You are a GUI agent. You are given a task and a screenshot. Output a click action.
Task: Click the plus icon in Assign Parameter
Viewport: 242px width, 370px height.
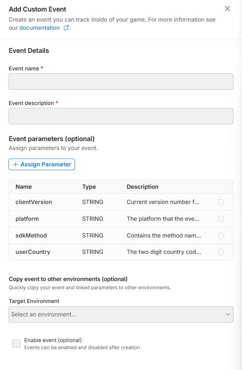tap(16, 165)
